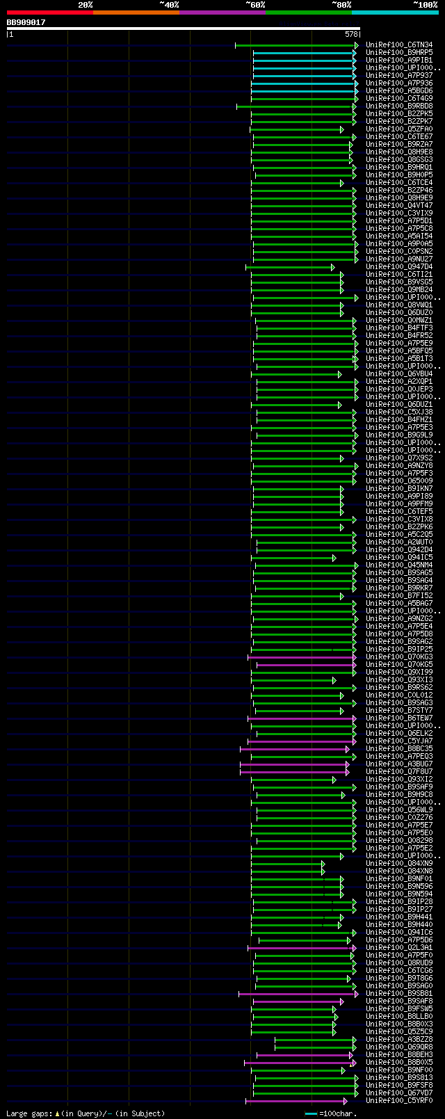The image size is (445, 1119).
Task: Click hit label UniRef100_C6TCE4
Action: 399,183
